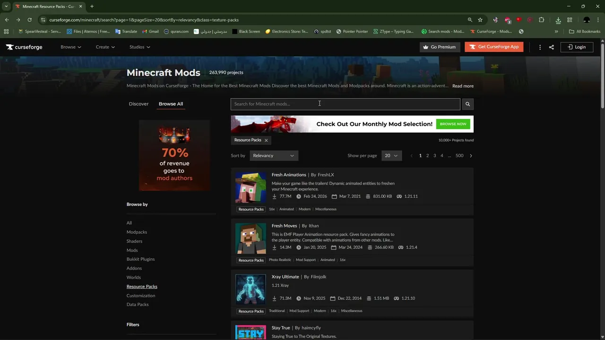Click the site information icon in the address bar
This screenshot has height=340, width=605.
click(43, 20)
